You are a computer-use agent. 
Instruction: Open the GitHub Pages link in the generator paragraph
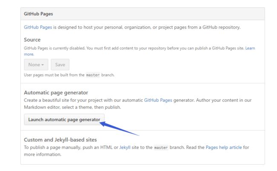(x=158, y=100)
